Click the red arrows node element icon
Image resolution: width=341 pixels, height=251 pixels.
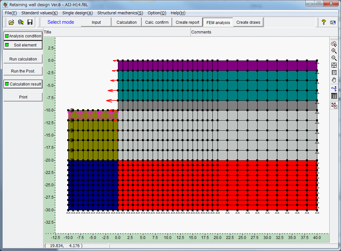point(334,105)
